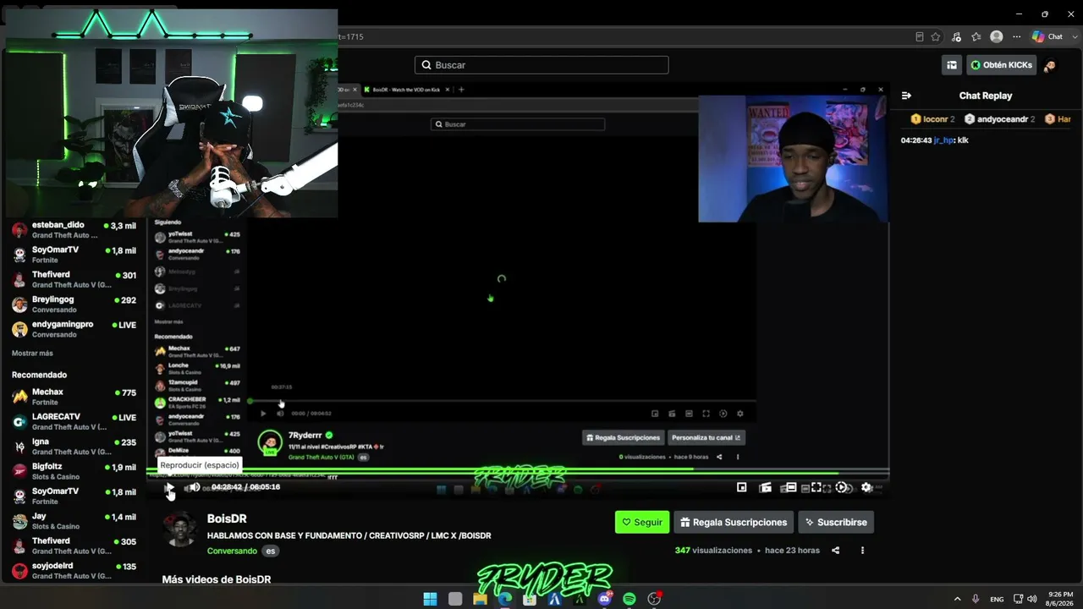Focus the Buscar search field
The height and width of the screenshot is (609, 1083).
pyautogui.click(x=541, y=65)
